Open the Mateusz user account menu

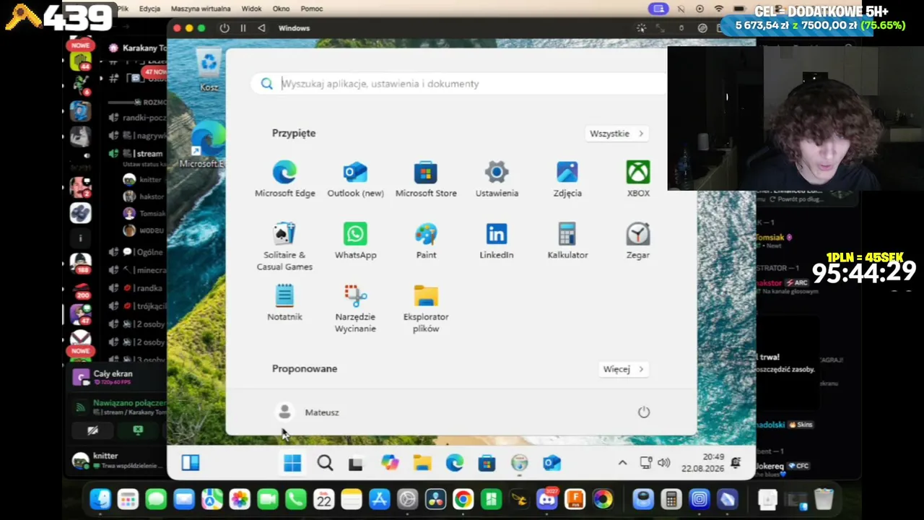pos(308,412)
